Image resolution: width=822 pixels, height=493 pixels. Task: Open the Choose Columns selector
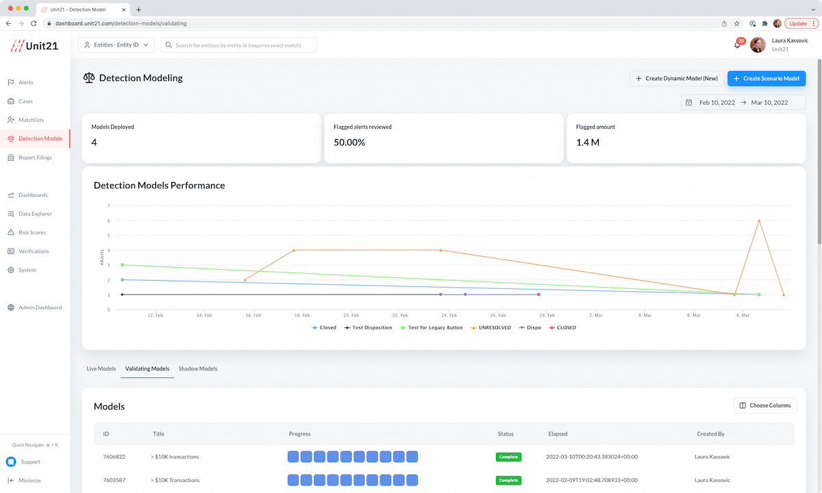coord(765,405)
